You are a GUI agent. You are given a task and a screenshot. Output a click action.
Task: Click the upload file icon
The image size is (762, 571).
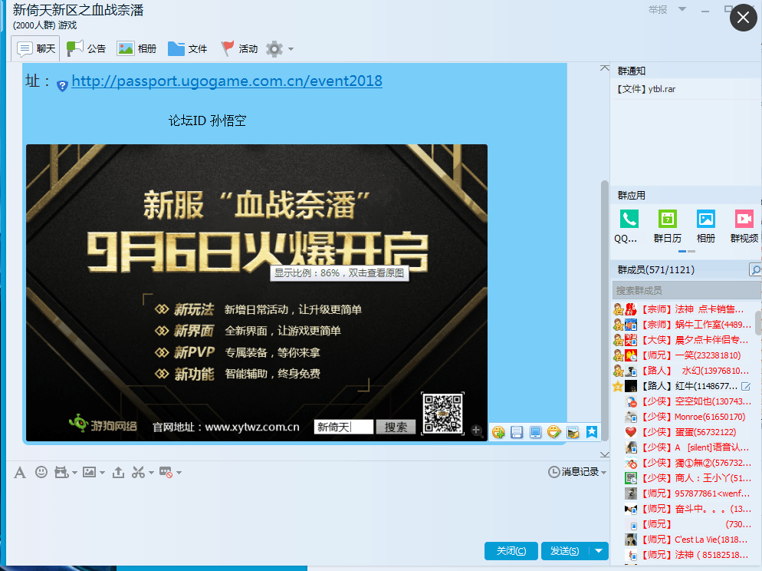pyautogui.click(x=118, y=472)
